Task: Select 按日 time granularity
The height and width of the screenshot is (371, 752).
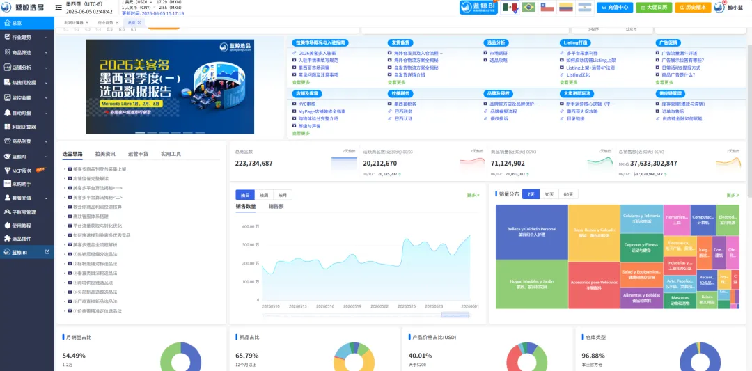Action: point(245,195)
